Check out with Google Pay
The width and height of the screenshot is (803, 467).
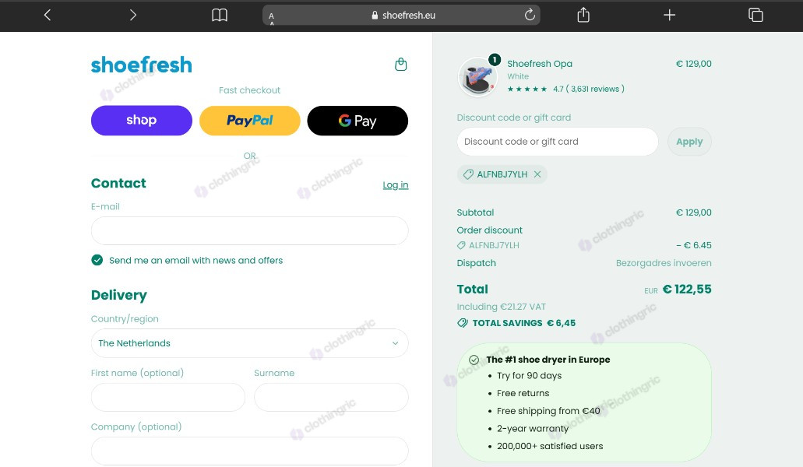357,121
